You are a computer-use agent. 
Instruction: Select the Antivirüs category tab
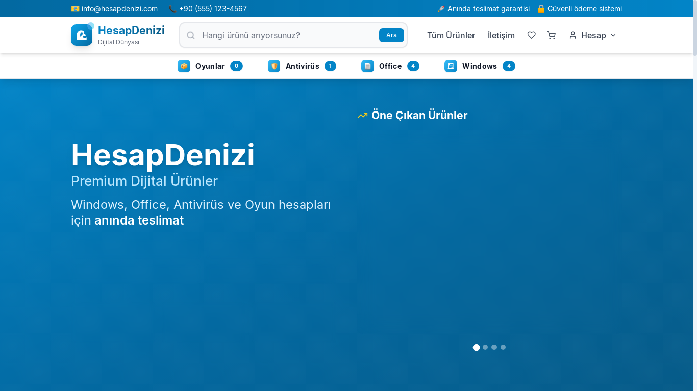(x=302, y=66)
